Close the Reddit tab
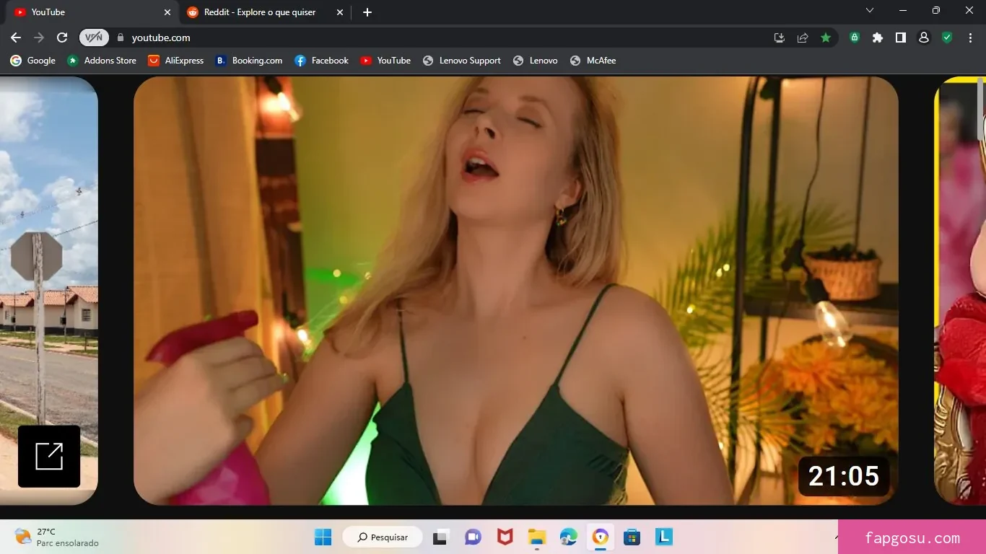The height and width of the screenshot is (554, 986). tap(340, 12)
